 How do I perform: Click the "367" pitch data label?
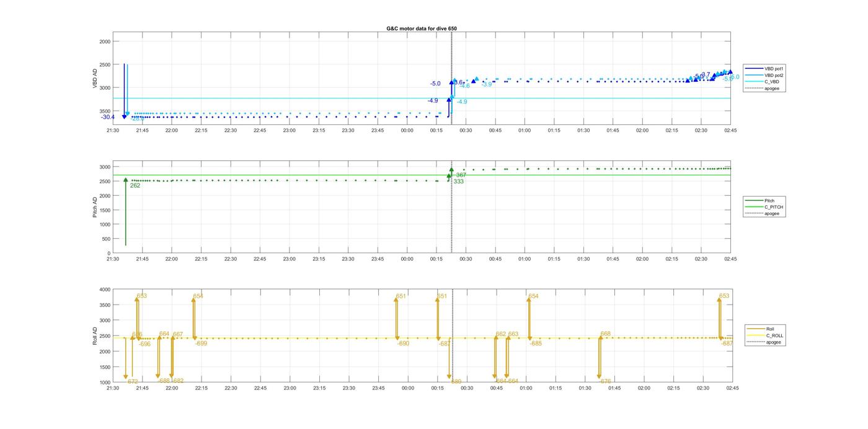[461, 175]
